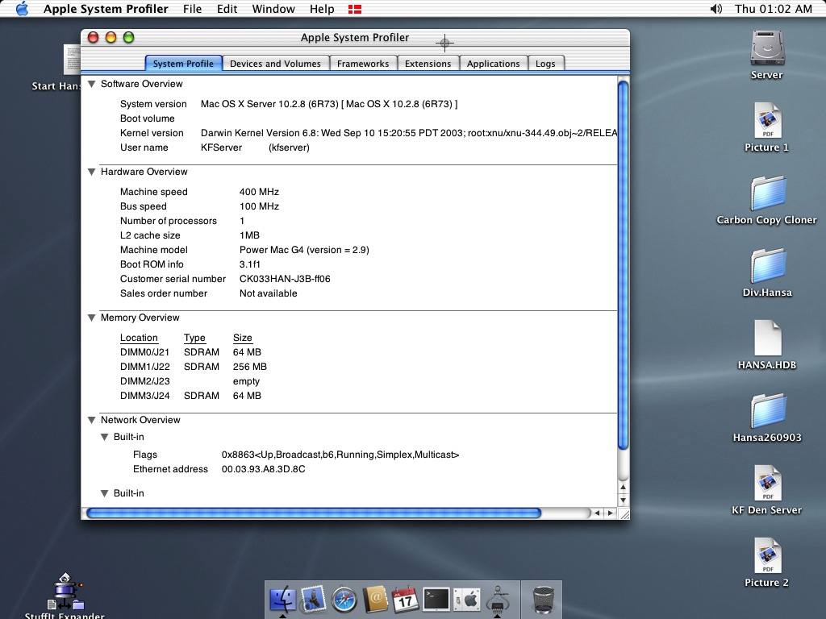Collapse the Built-in group containing Flags
This screenshot has height=619, width=826.
[104, 438]
